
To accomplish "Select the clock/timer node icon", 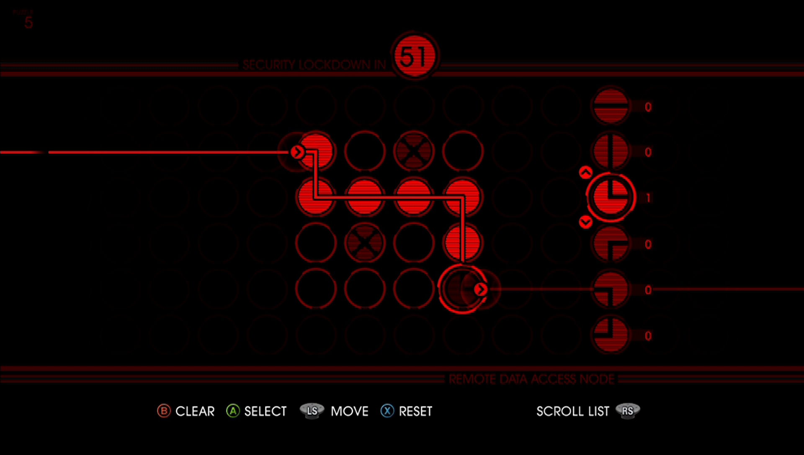I will (608, 198).
